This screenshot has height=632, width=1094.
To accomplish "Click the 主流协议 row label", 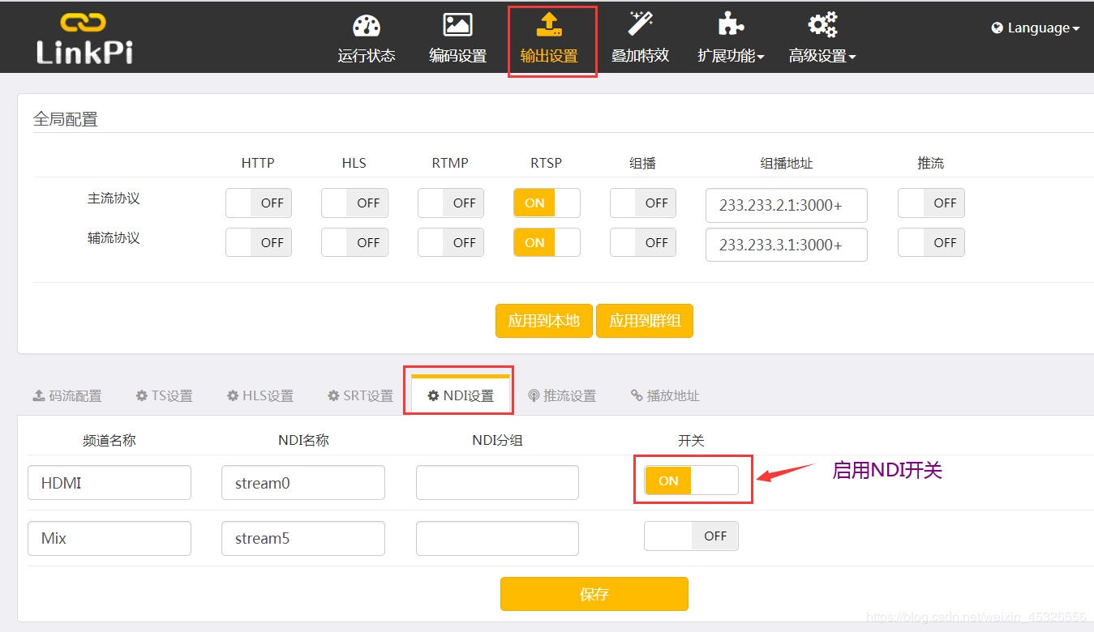I will coord(114,199).
